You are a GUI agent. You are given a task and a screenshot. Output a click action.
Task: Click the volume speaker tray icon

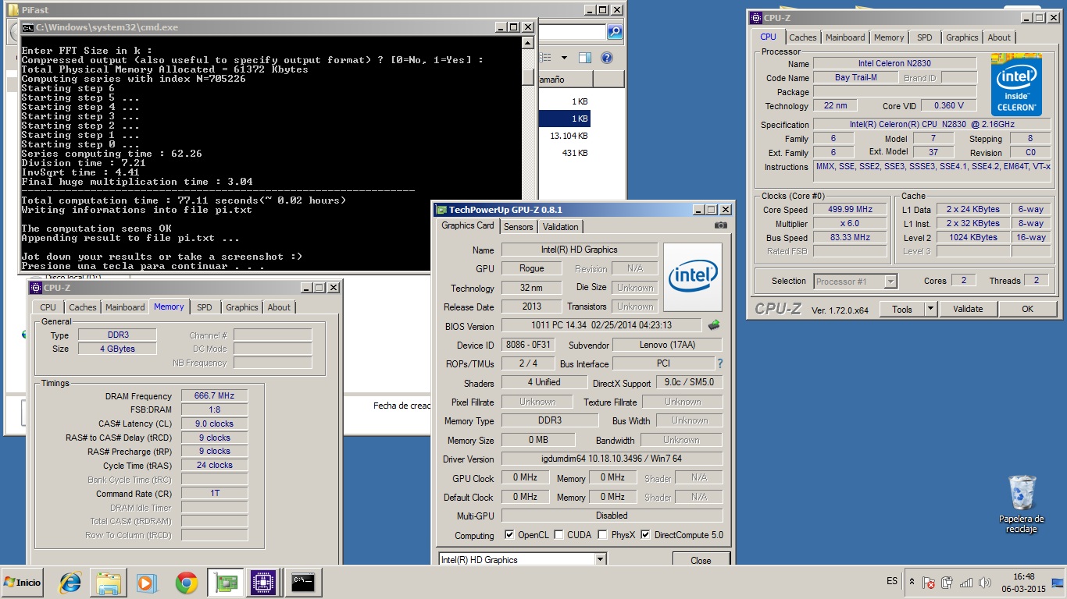(984, 582)
